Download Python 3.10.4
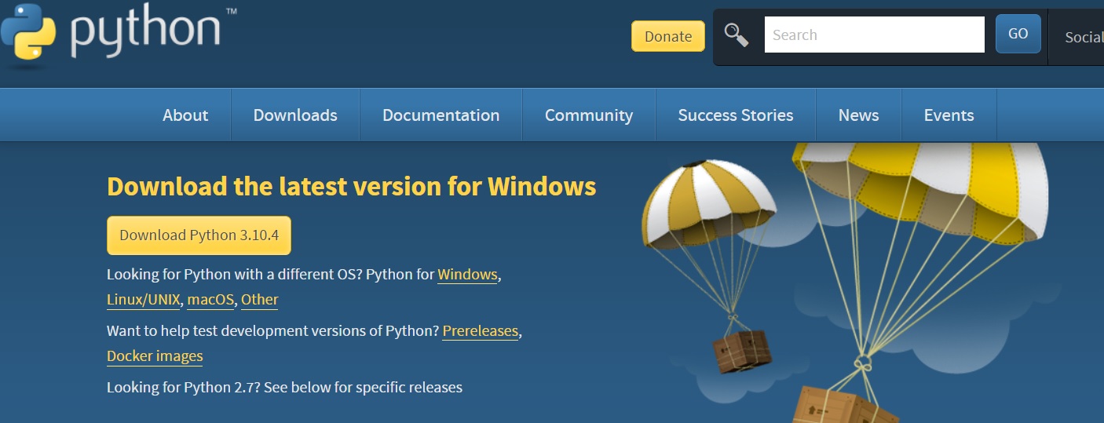Screen dimensions: 1104x423 (x=199, y=235)
